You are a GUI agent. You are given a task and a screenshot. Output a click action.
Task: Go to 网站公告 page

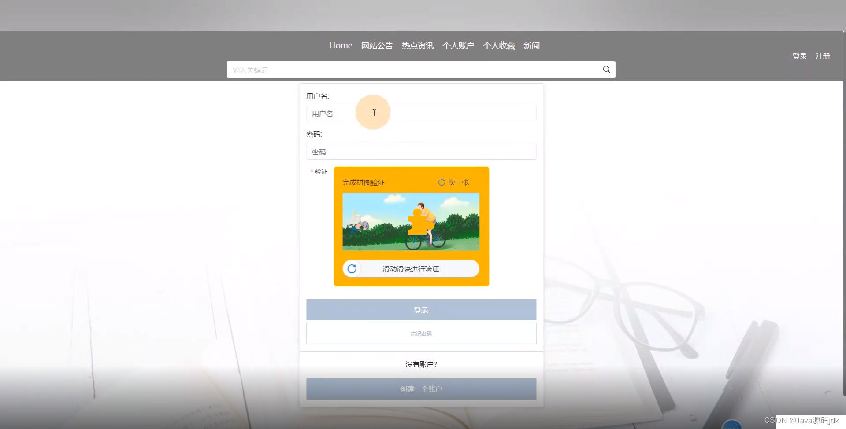coord(377,45)
